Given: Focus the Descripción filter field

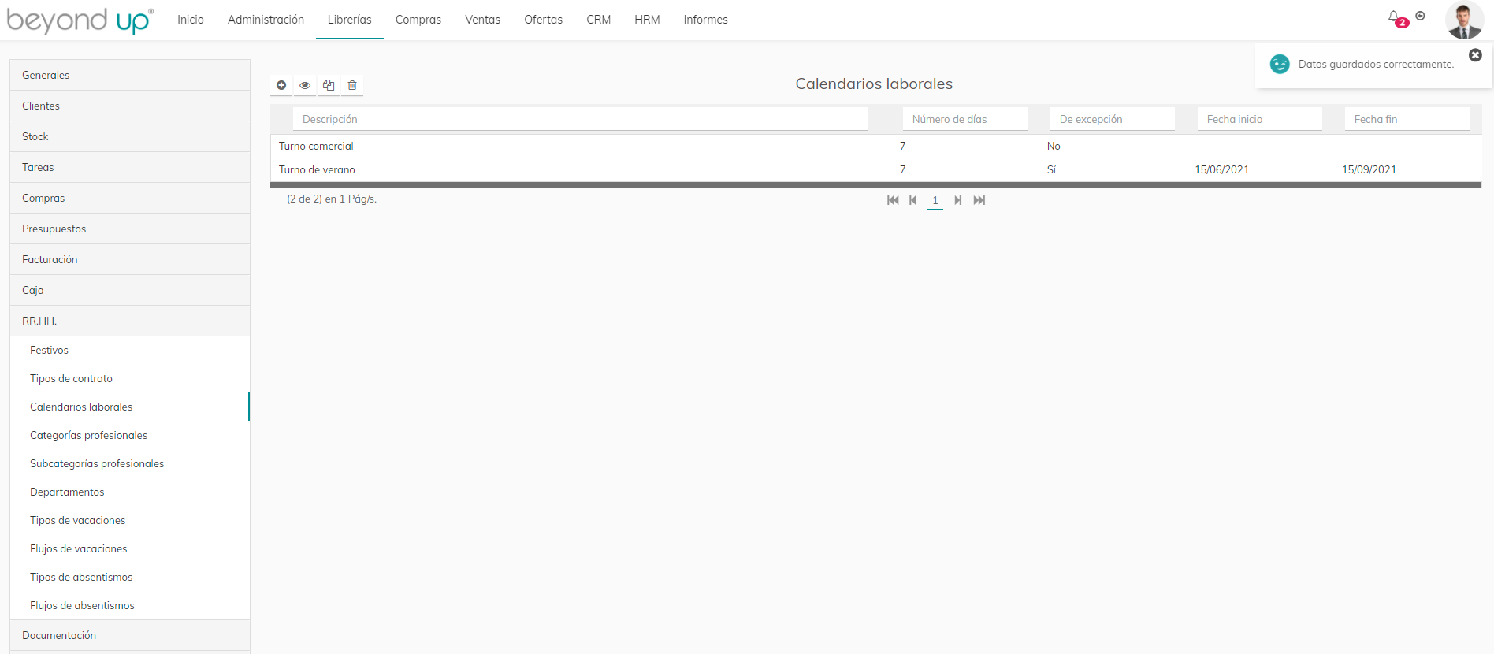Looking at the screenshot, I should pos(581,119).
